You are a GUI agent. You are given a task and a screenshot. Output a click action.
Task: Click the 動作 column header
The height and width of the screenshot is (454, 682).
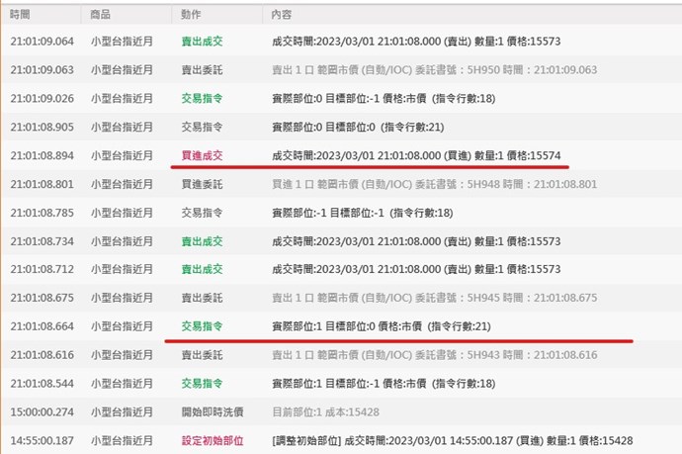tap(191, 15)
